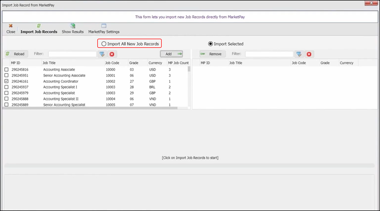Click the left panel filter funnel icon
Screen dimensions: 380x211
tap(102, 54)
